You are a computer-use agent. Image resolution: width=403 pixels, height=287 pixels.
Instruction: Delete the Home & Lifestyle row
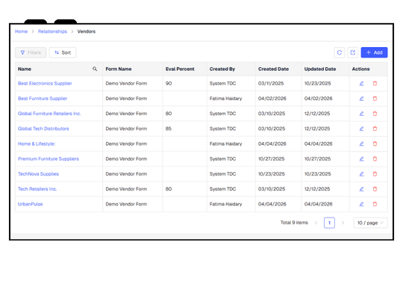tap(375, 143)
